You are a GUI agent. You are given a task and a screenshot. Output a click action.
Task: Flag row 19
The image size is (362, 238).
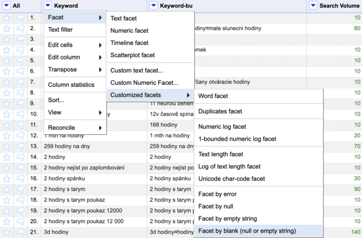[x=21, y=211]
